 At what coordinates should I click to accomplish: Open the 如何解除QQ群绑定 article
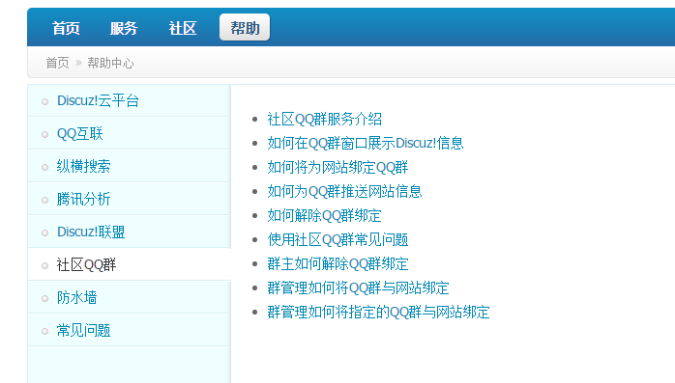[x=325, y=215]
